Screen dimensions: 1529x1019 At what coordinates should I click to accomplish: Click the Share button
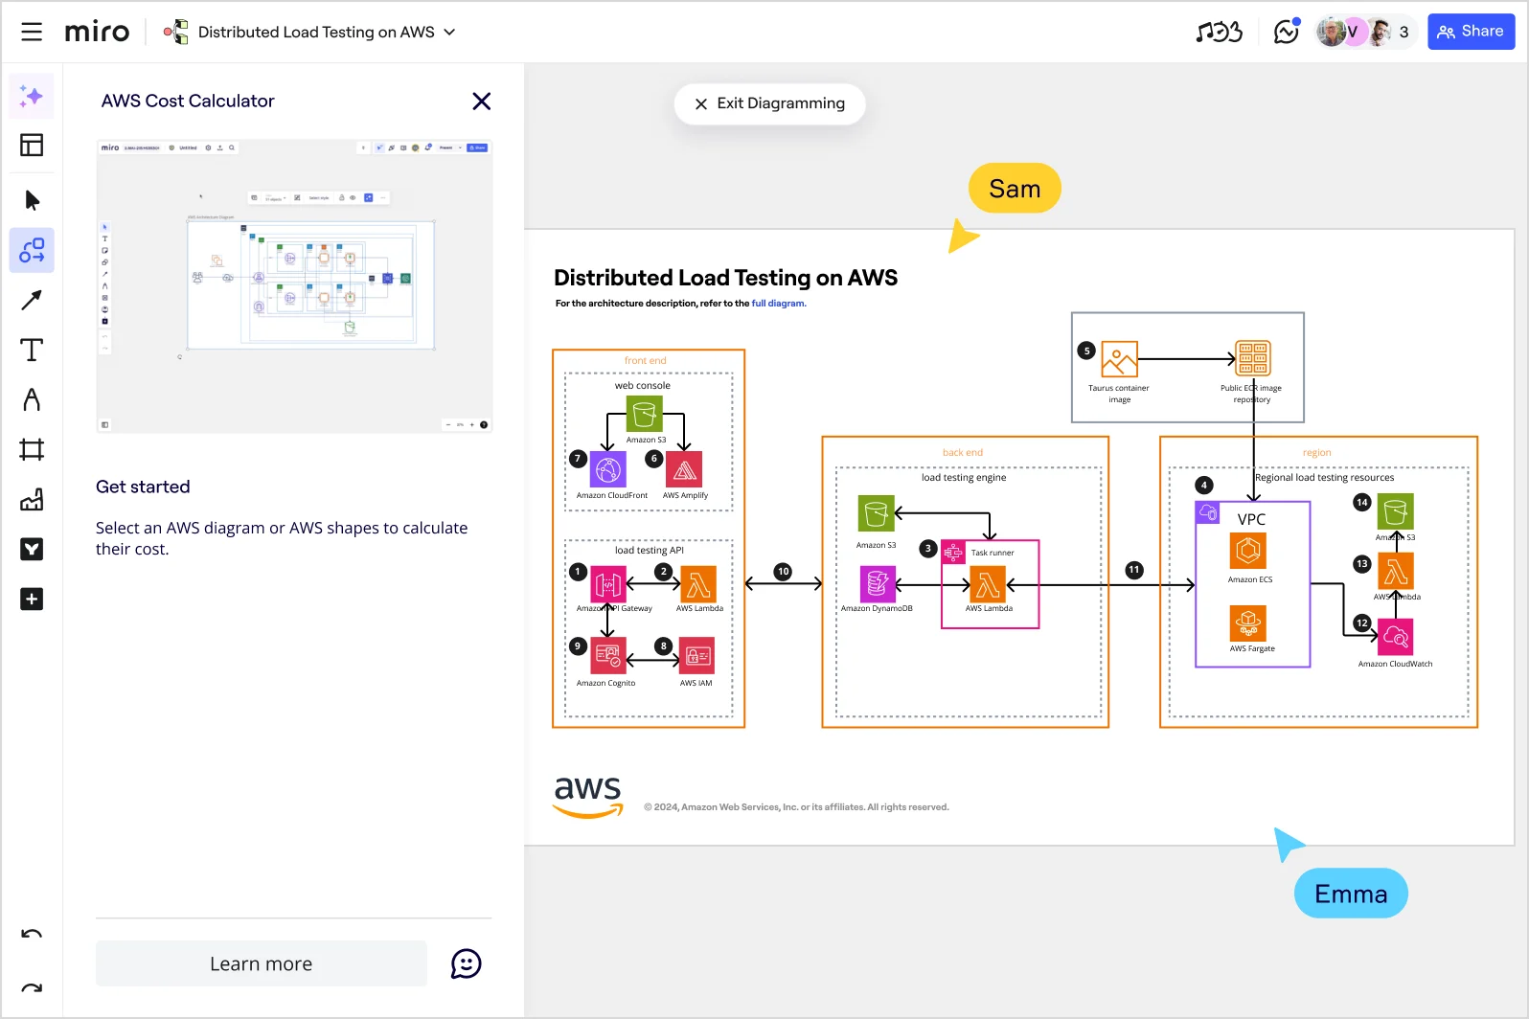point(1471,32)
